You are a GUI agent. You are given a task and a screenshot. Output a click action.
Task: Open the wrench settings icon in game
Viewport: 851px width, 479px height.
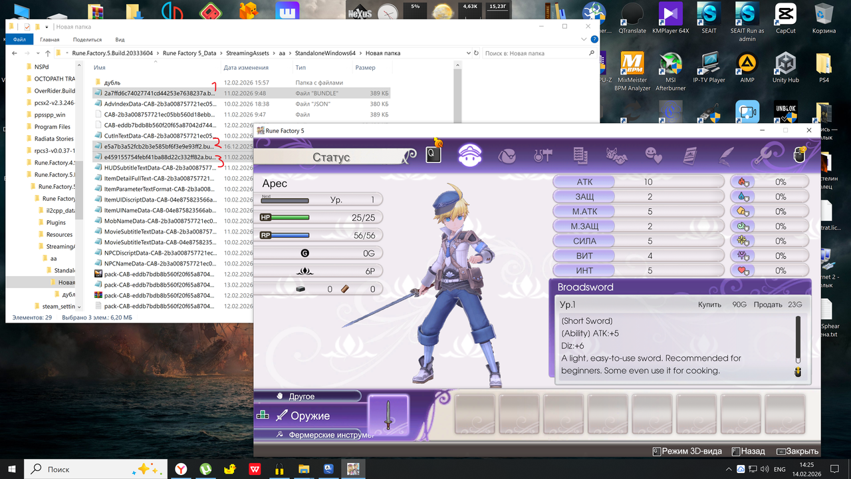click(764, 156)
